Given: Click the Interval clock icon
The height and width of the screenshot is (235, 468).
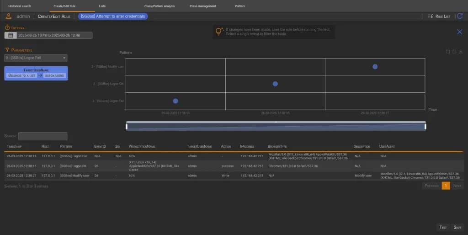Looking at the screenshot, I should [x=7, y=28].
